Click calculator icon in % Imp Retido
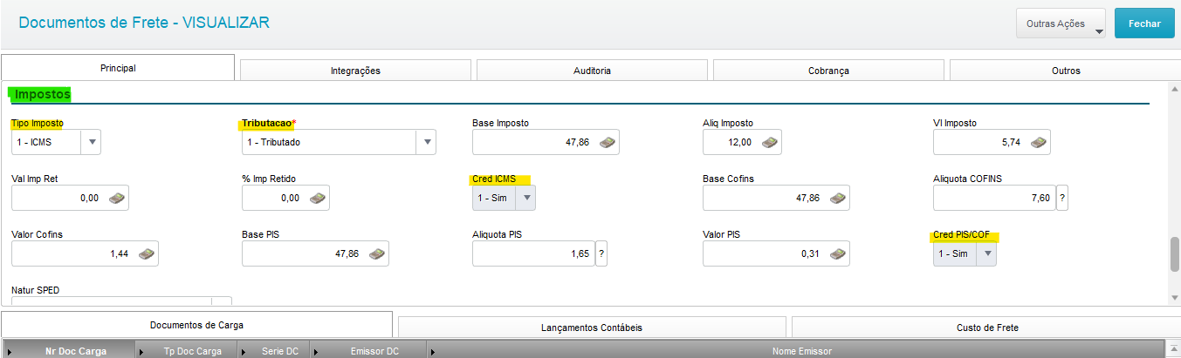This screenshot has width=1181, height=358. pyautogui.click(x=318, y=198)
